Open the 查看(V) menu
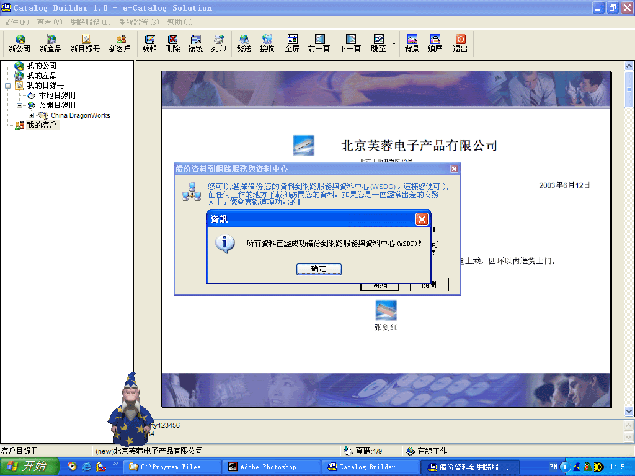 (50, 22)
